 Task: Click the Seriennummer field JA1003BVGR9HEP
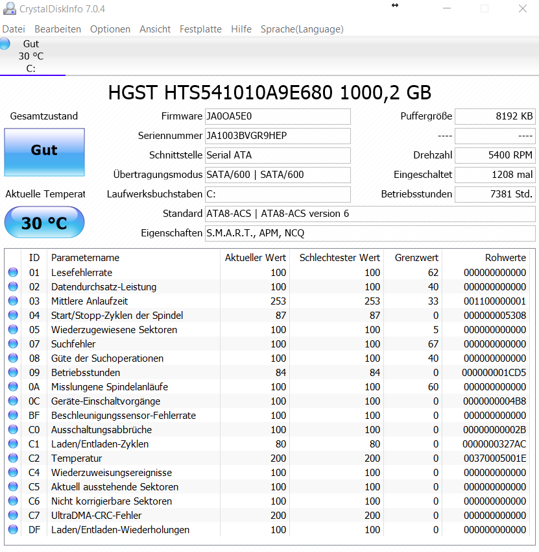(278, 136)
